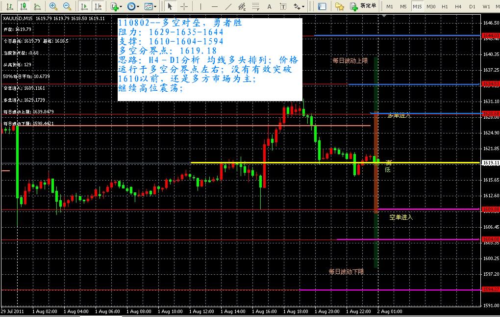The width and height of the screenshot is (500, 317).
Task: Switch to W1 timeframe
Action: (486, 6)
